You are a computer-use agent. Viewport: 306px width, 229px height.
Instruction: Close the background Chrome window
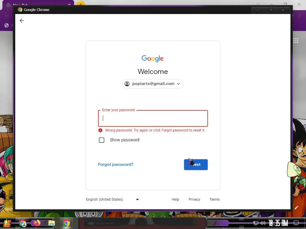pyautogui.click(x=299, y=4)
